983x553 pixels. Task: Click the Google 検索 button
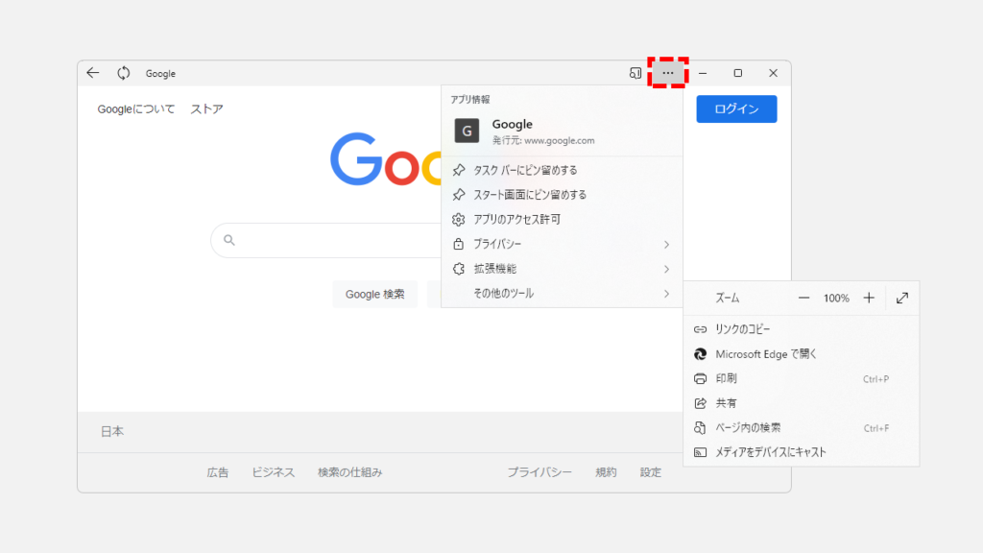[x=375, y=294]
